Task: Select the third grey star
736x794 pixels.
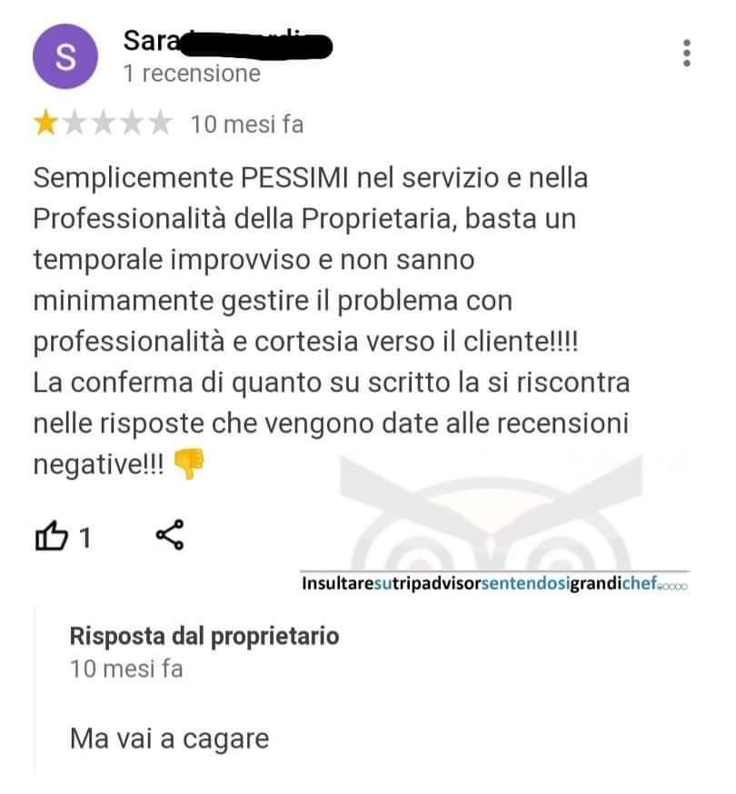Action: [104, 123]
